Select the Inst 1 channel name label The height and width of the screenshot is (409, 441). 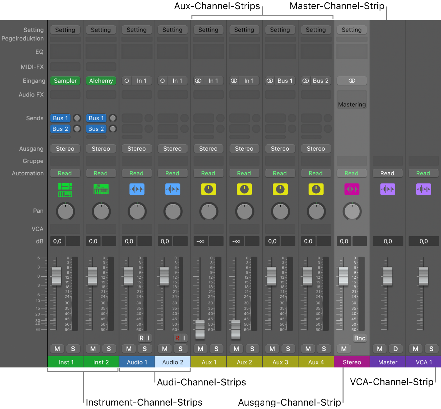coord(66,362)
